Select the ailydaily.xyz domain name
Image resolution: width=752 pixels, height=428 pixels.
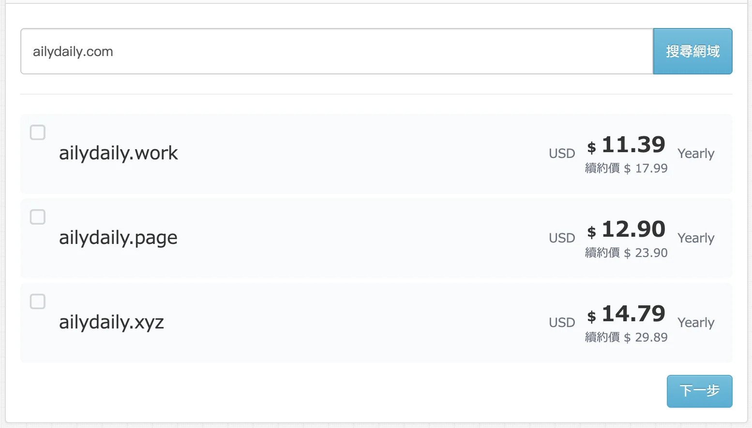[111, 322]
